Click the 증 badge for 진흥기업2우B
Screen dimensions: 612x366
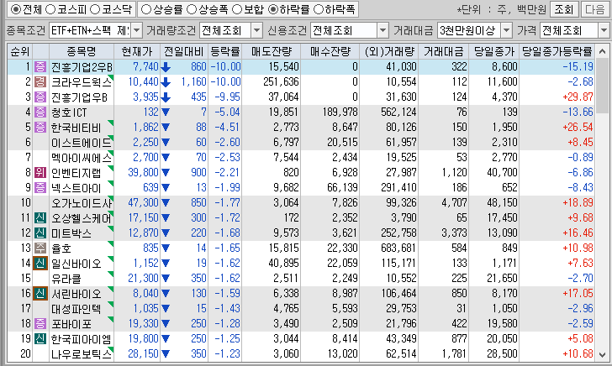[x=40, y=66]
